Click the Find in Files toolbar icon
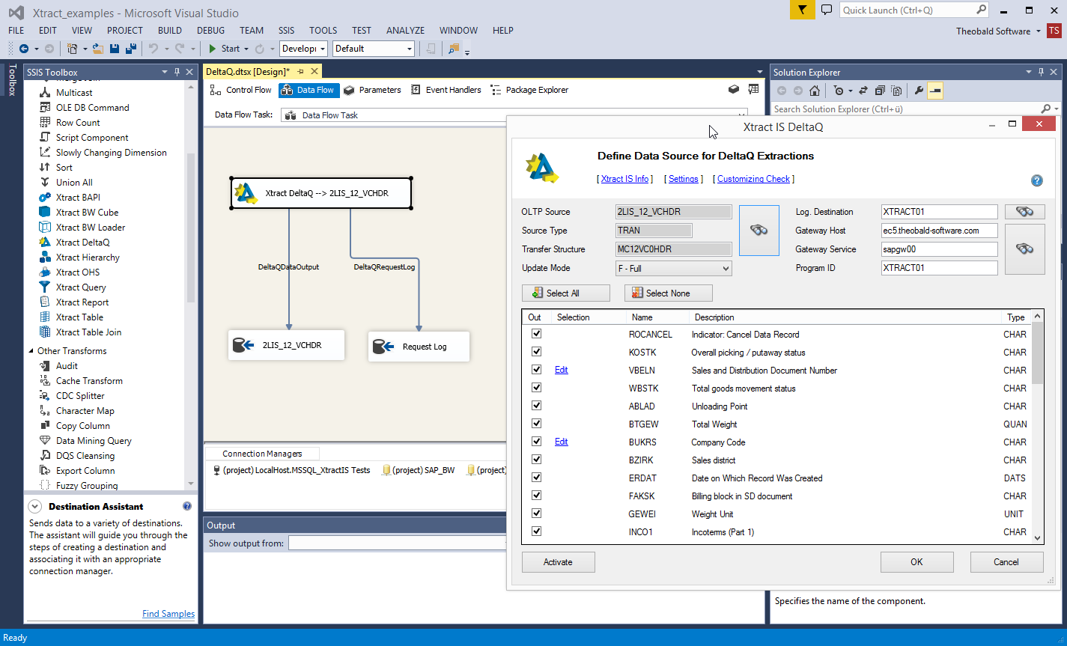The width and height of the screenshot is (1067, 646). pos(454,49)
